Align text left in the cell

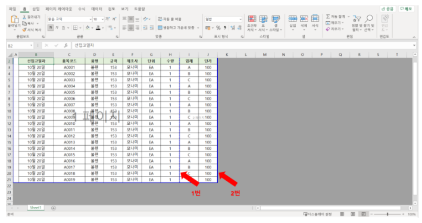(124, 27)
